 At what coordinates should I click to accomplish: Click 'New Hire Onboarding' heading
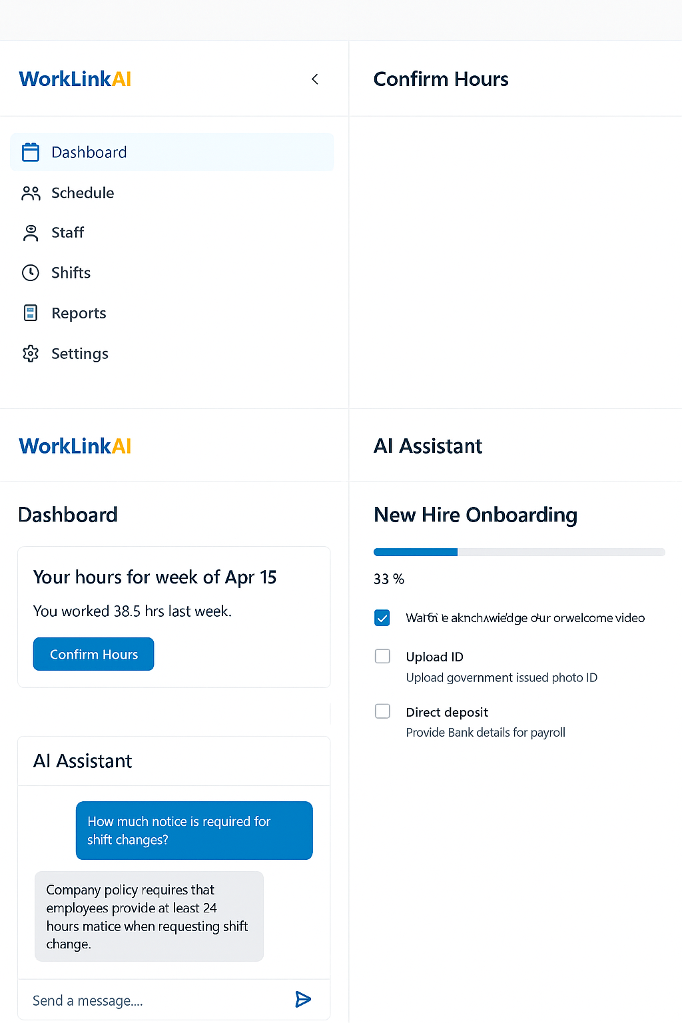(x=476, y=515)
